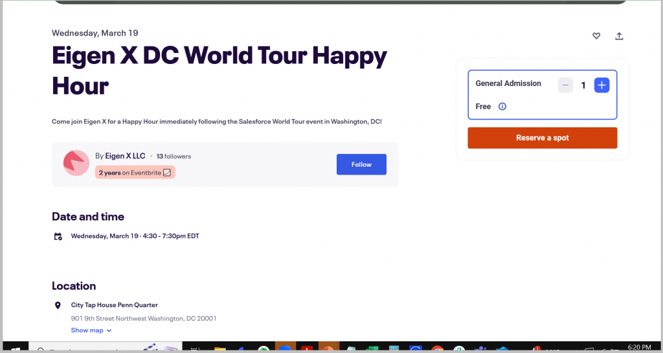Decrease General Admission ticket quantity
The image size is (663, 353).
point(565,85)
